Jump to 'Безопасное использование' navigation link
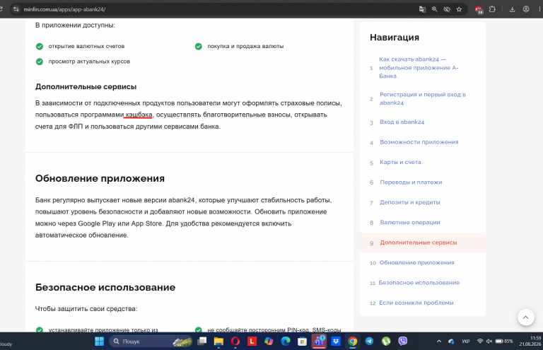Screen dimensions: 543x350 coord(419,283)
